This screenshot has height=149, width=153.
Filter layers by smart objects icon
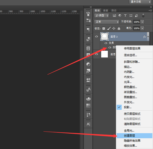pos(136,16)
